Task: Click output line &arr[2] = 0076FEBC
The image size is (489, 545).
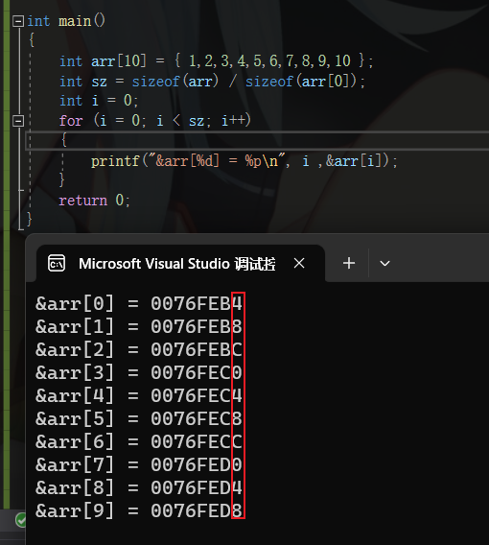Action: point(139,349)
